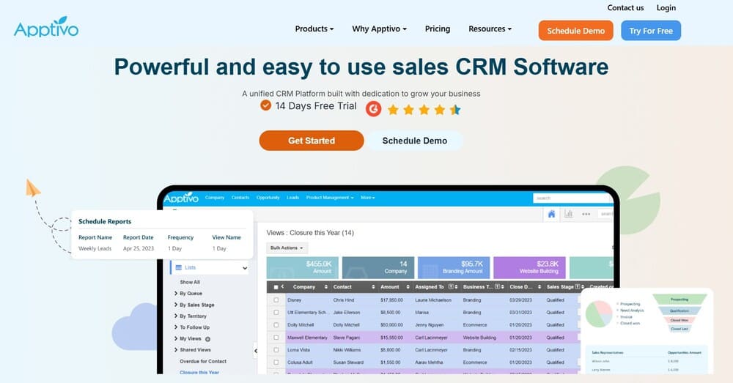Open the Resources dropdown menu
Viewport: 733px width, 383px height.
(490, 29)
